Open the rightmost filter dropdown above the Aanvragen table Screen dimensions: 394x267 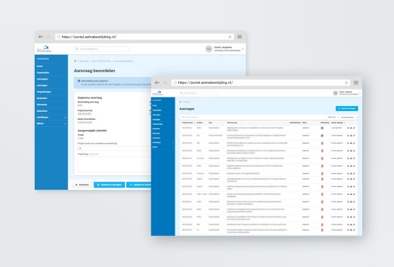point(349,118)
